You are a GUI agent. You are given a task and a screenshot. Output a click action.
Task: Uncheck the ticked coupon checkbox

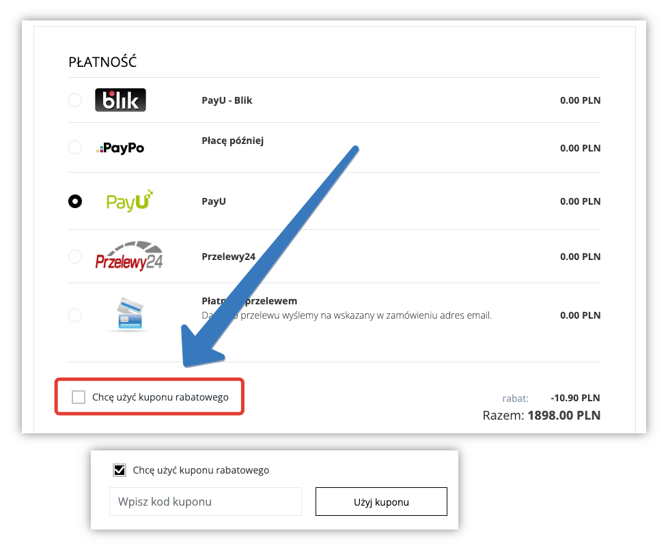tap(120, 470)
